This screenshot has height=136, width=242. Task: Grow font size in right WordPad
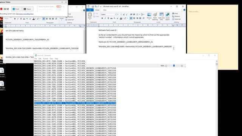click(x=124, y=14)
